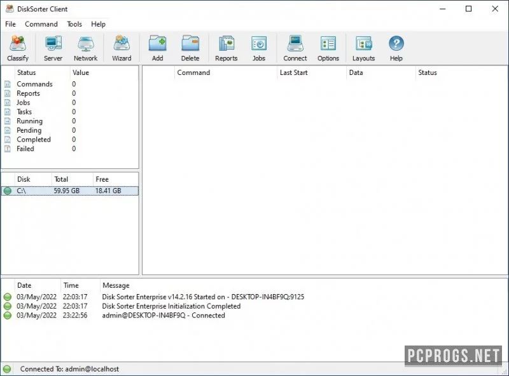
Task: Click the Command column header
Action: point(226,72)
